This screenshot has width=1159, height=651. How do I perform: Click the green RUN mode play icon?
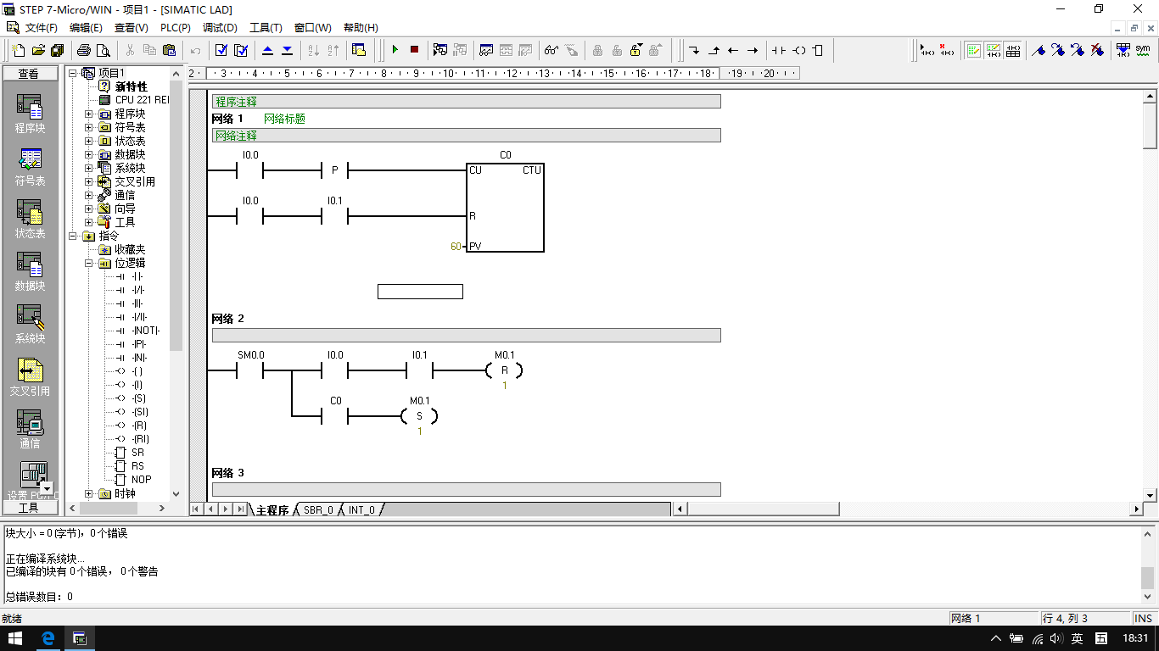click(395, 50)
